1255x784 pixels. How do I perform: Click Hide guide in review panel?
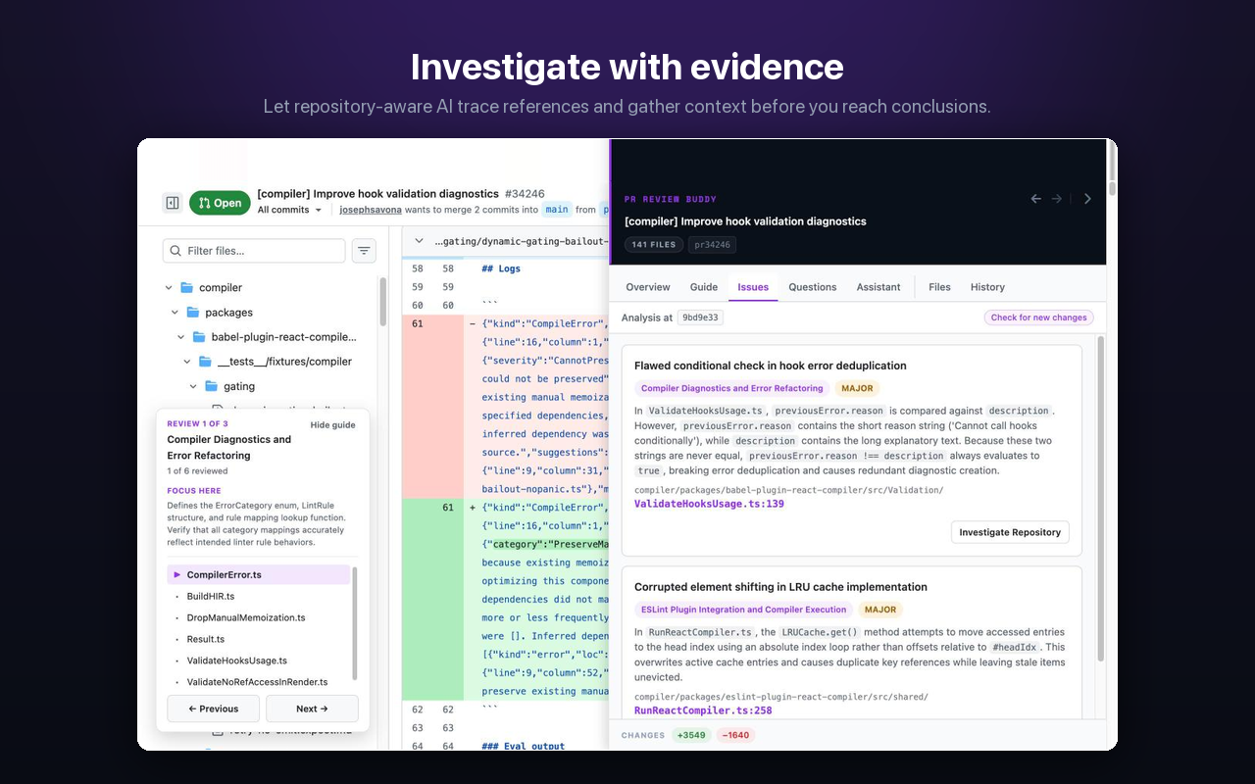pos(333,425)
